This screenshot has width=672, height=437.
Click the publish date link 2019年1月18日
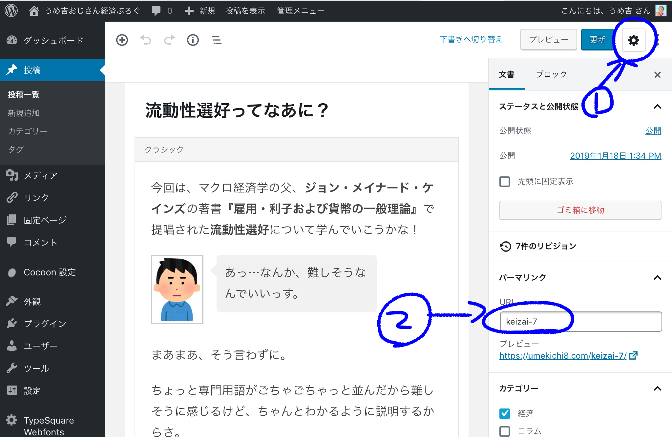pos(615,156)
